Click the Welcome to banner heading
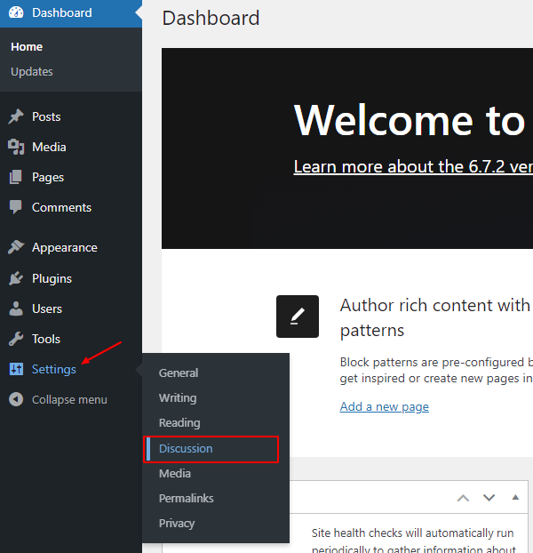Viewport: 533px width, 553px height. (x=410, y=120)
